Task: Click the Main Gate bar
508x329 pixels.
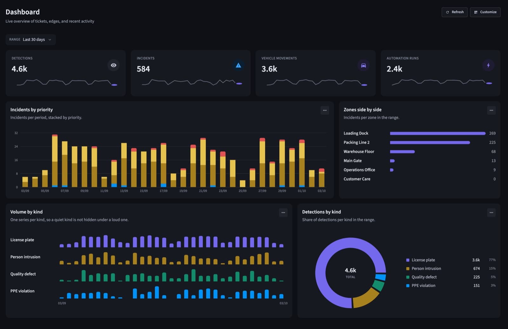Action: (x=392, y=161)
